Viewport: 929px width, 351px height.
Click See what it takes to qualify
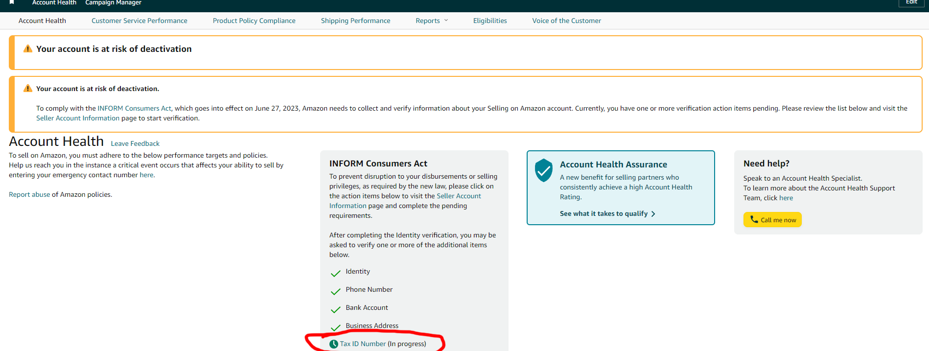604,213
